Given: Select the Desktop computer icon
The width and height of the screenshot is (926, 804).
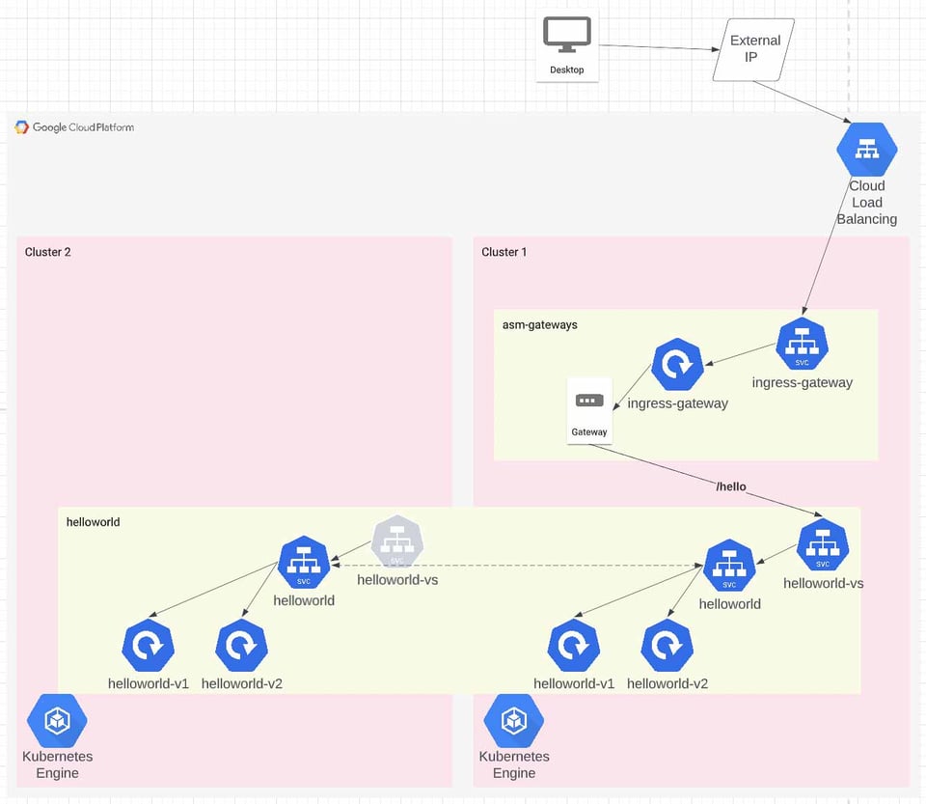Looking at the screenshot, I should tap(567, 36).
